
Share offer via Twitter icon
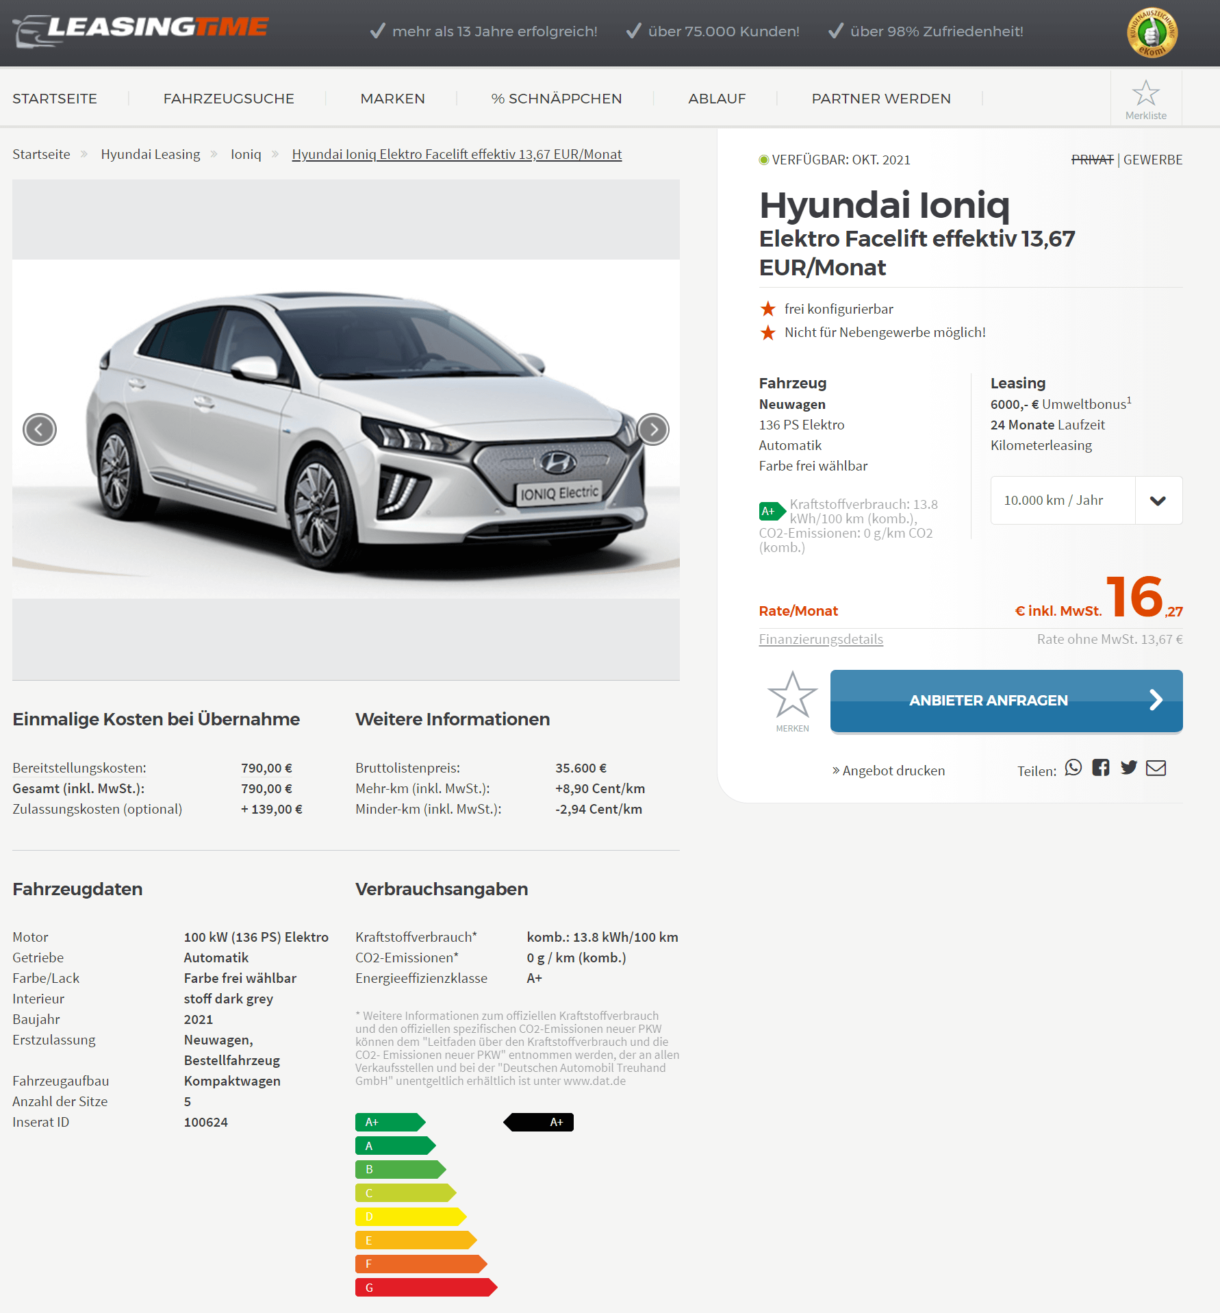(1129, 768)
